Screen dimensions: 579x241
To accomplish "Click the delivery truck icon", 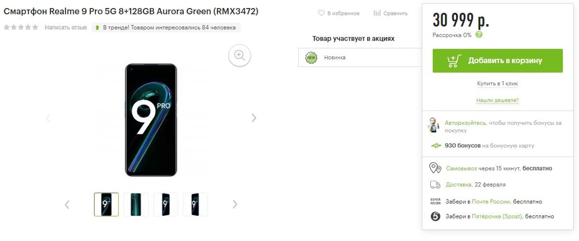I will tap(435, 185).
